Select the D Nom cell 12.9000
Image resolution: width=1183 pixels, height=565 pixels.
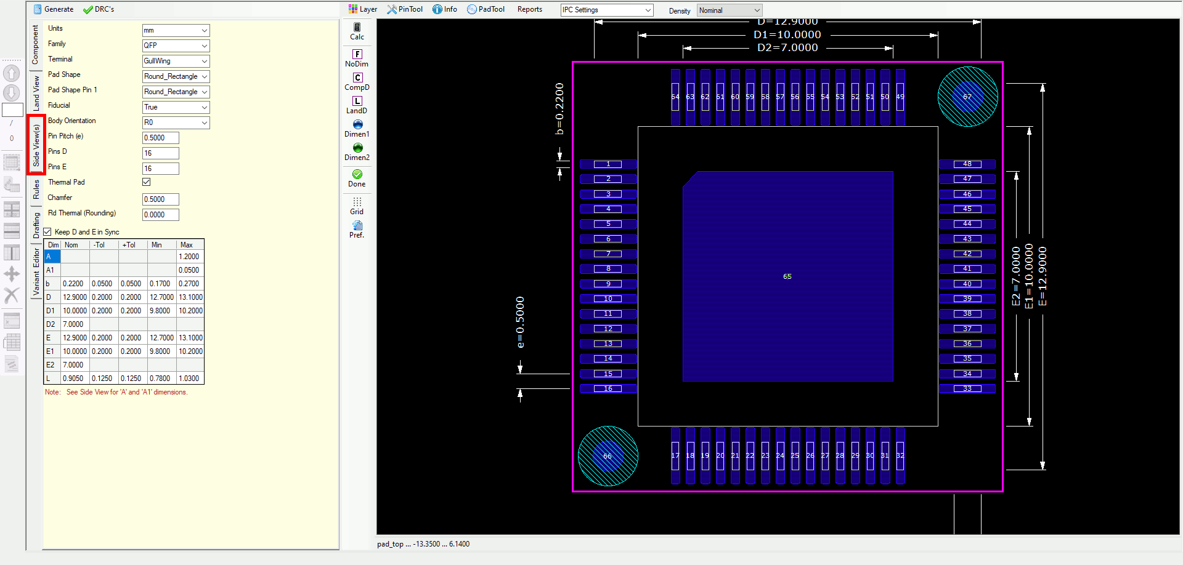[75, 297]
